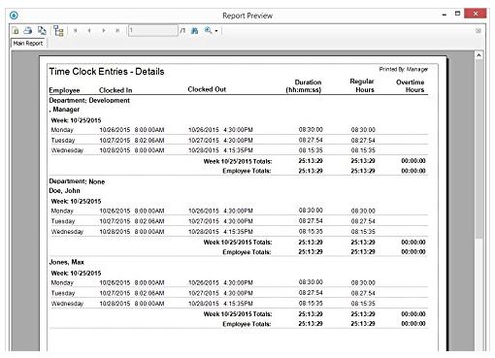Screen dimensions: 495x358
Task: Click the 'Clocked In' column header
Action: pos(115,90)
